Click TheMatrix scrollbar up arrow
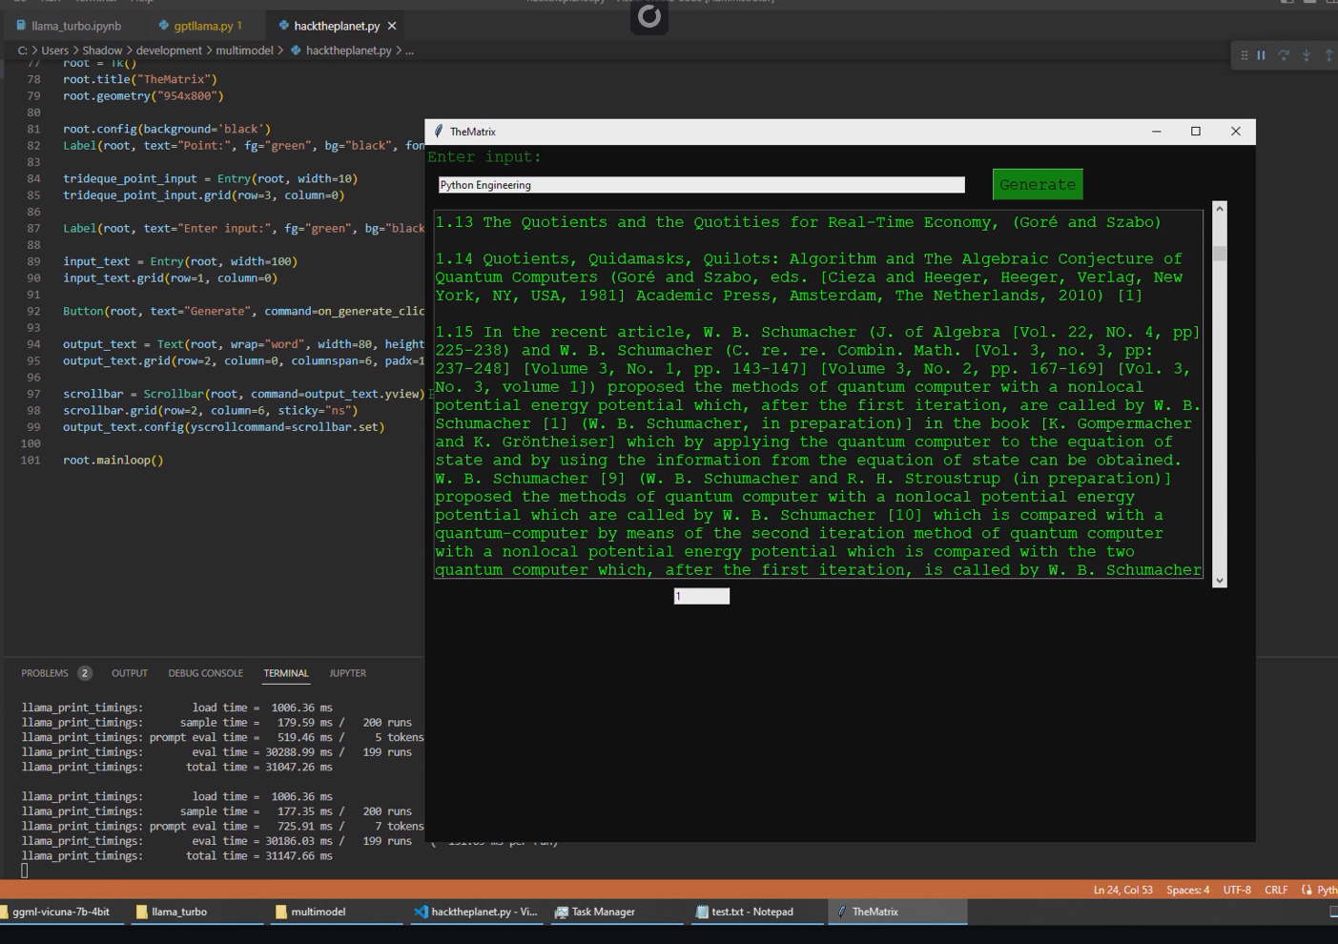 coord(1219,208)
